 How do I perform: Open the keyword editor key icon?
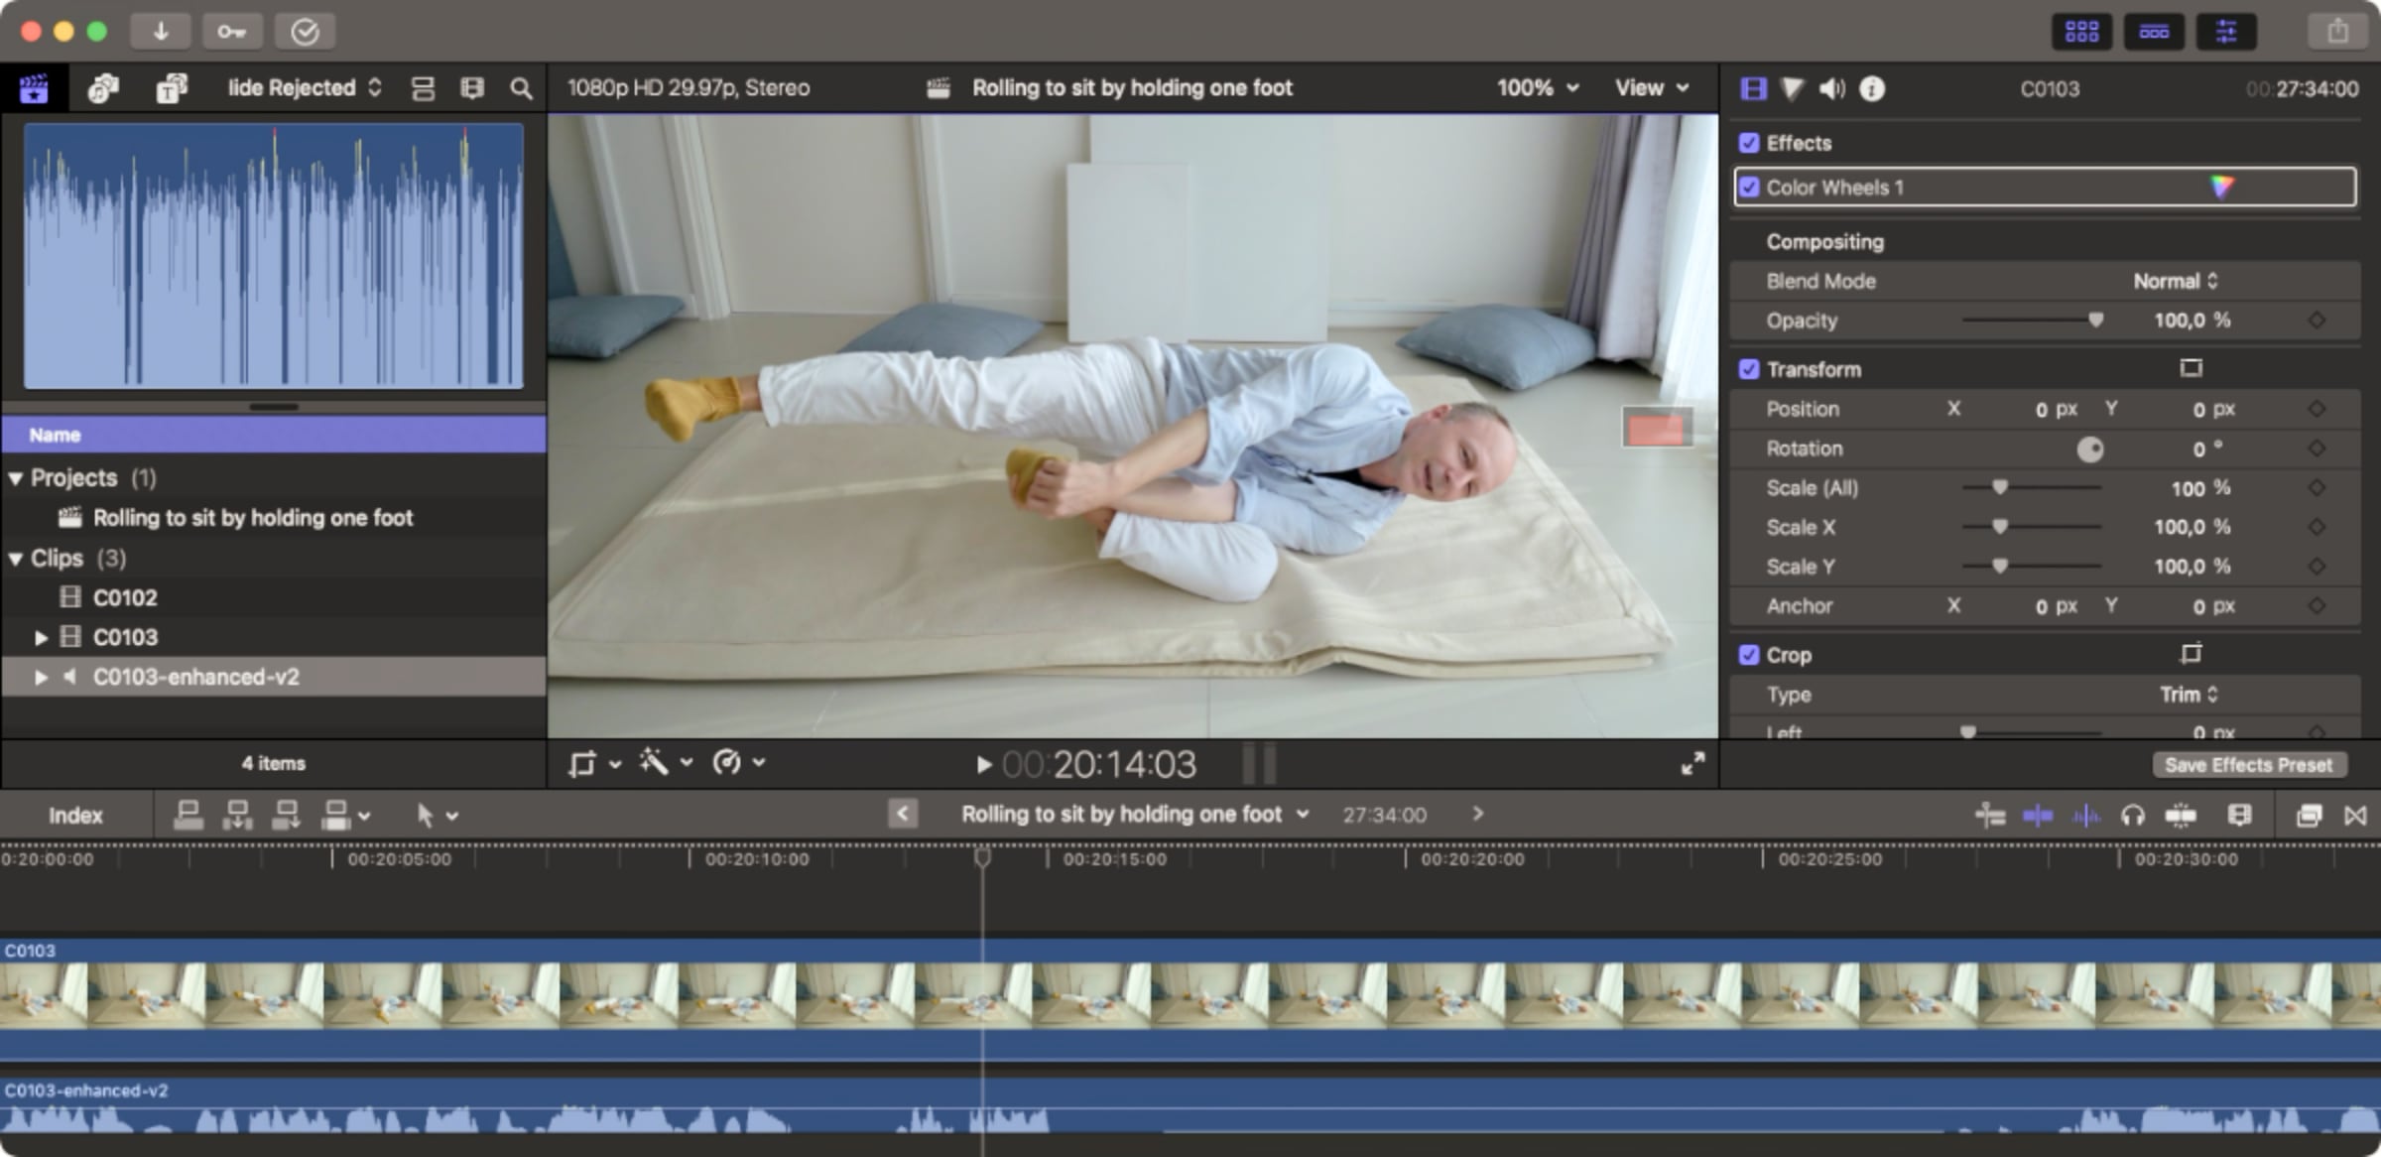click(231, 32)
